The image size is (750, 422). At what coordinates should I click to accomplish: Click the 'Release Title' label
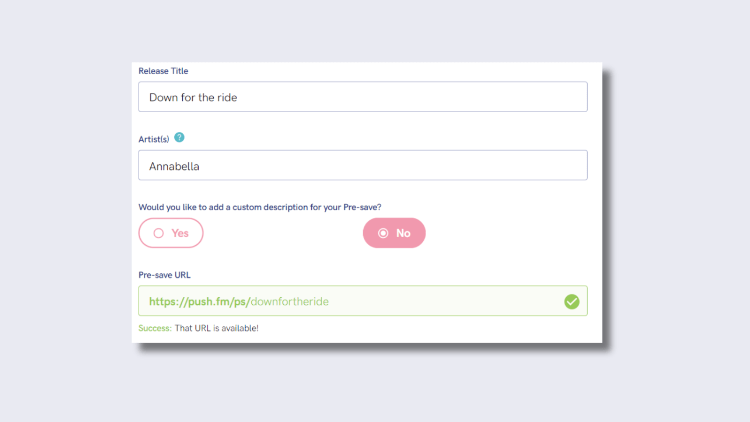(x=163, y=71)
